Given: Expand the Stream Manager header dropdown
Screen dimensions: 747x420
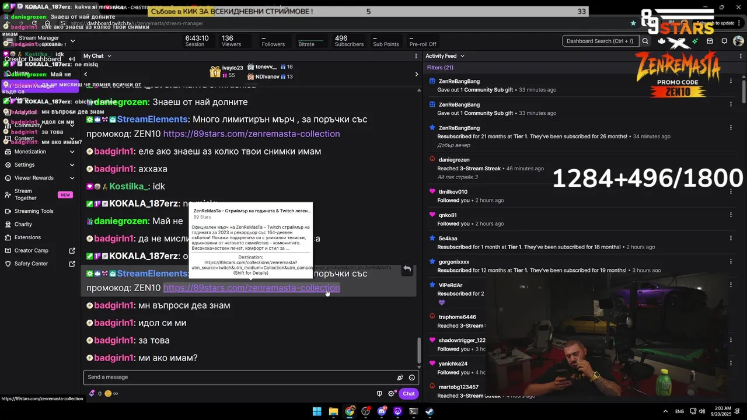Looking at the screenshot, I should pos(72,41).
